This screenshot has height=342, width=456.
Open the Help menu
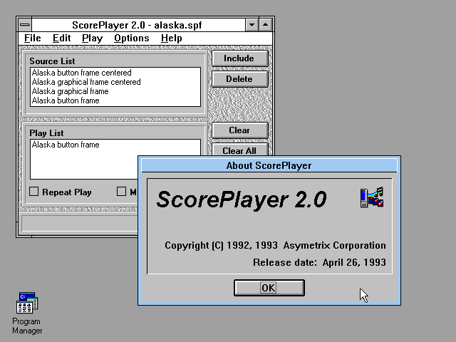pyautogui.click(x=171, y=38)
